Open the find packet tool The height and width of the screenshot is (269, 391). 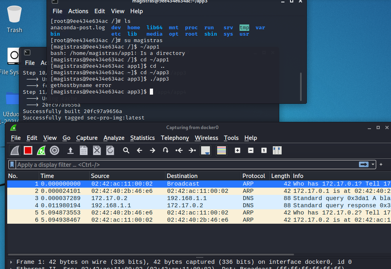[x=126, y=150]
